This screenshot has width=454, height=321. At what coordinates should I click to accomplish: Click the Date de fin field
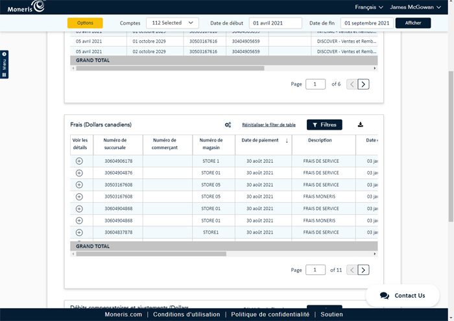(367, 23)
